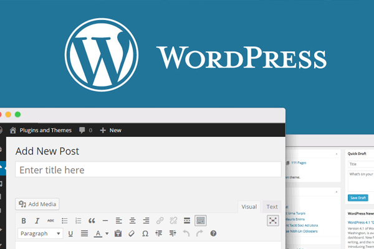Image resolution: width=374 pixels, height=249 pixels.
Task: Switch to the Visual editor tab
Action: pos(249,207)
